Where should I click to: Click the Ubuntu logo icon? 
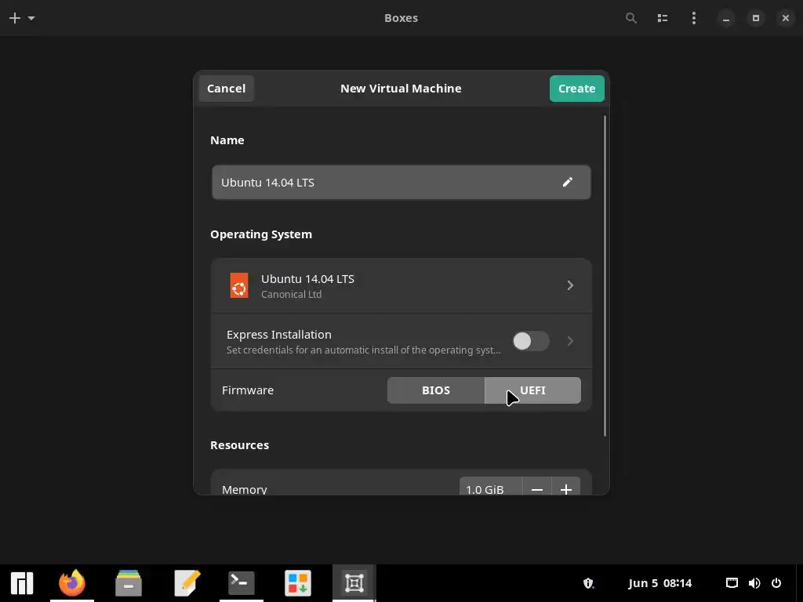[x=238, y=285]
